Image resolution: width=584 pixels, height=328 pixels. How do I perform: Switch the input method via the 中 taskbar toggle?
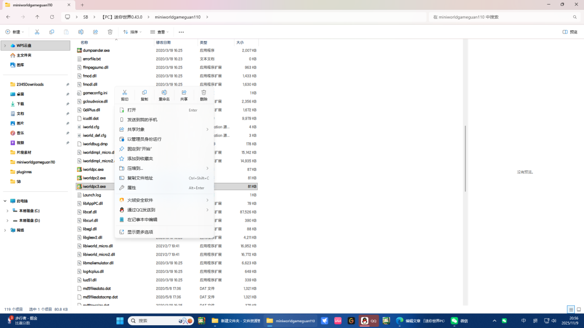click(523, 321)
